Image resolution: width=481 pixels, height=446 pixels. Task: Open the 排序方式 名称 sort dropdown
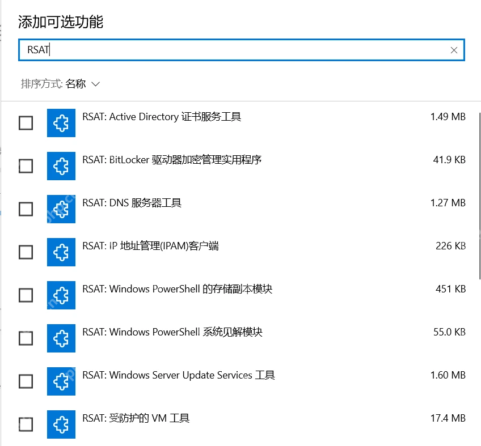pos(61,84)
